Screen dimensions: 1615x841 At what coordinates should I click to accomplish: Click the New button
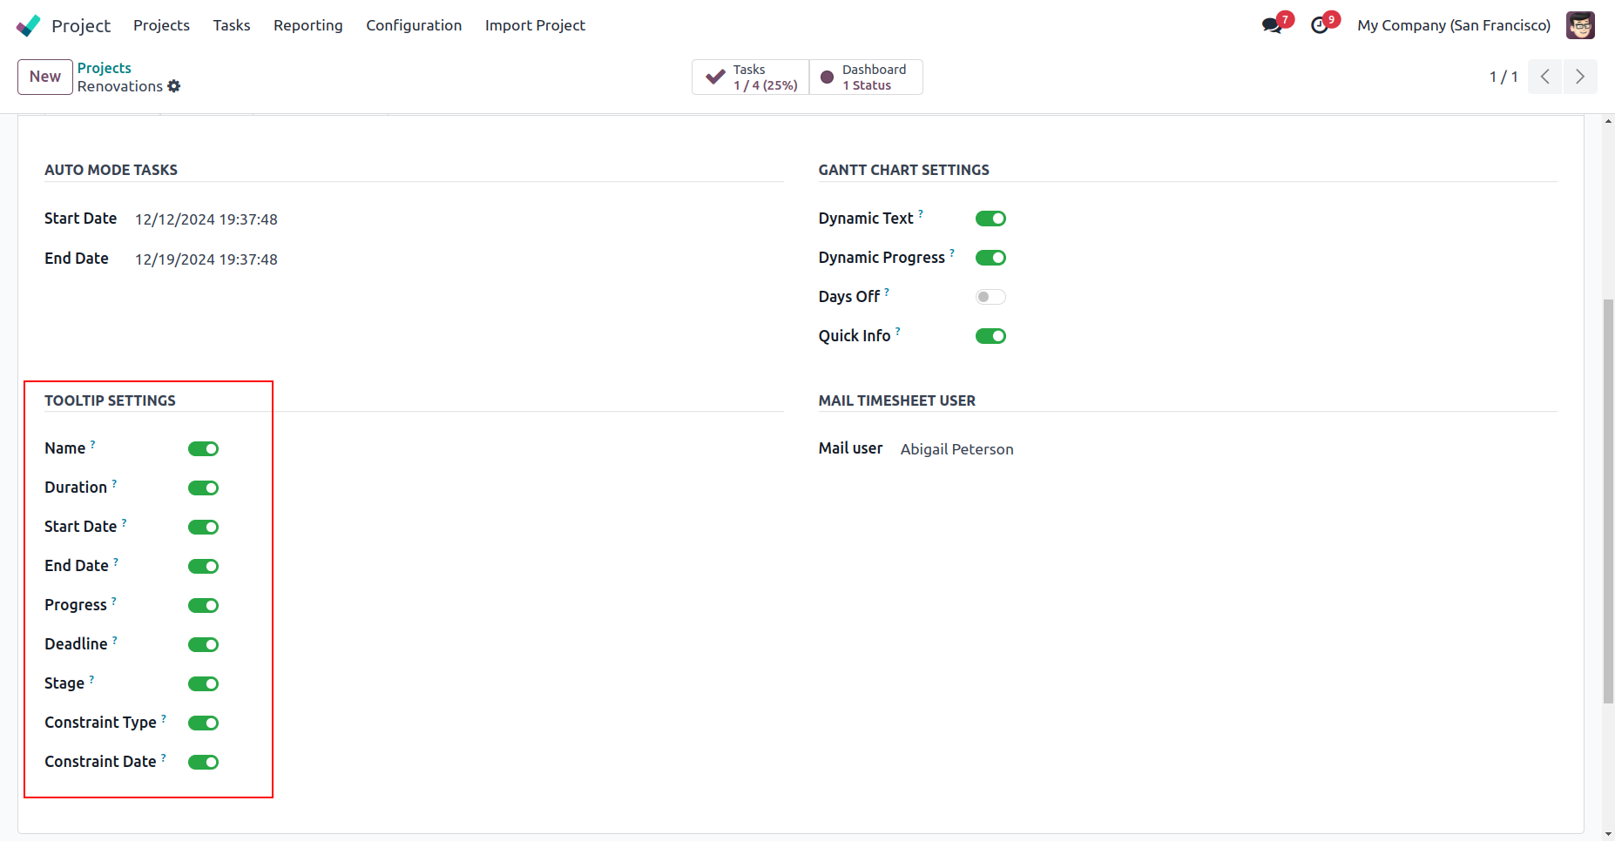(45, 77)
